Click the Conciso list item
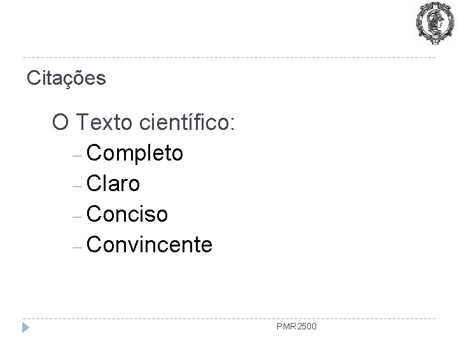The width and height of the screenshot is (458, 344). point(127,214)
